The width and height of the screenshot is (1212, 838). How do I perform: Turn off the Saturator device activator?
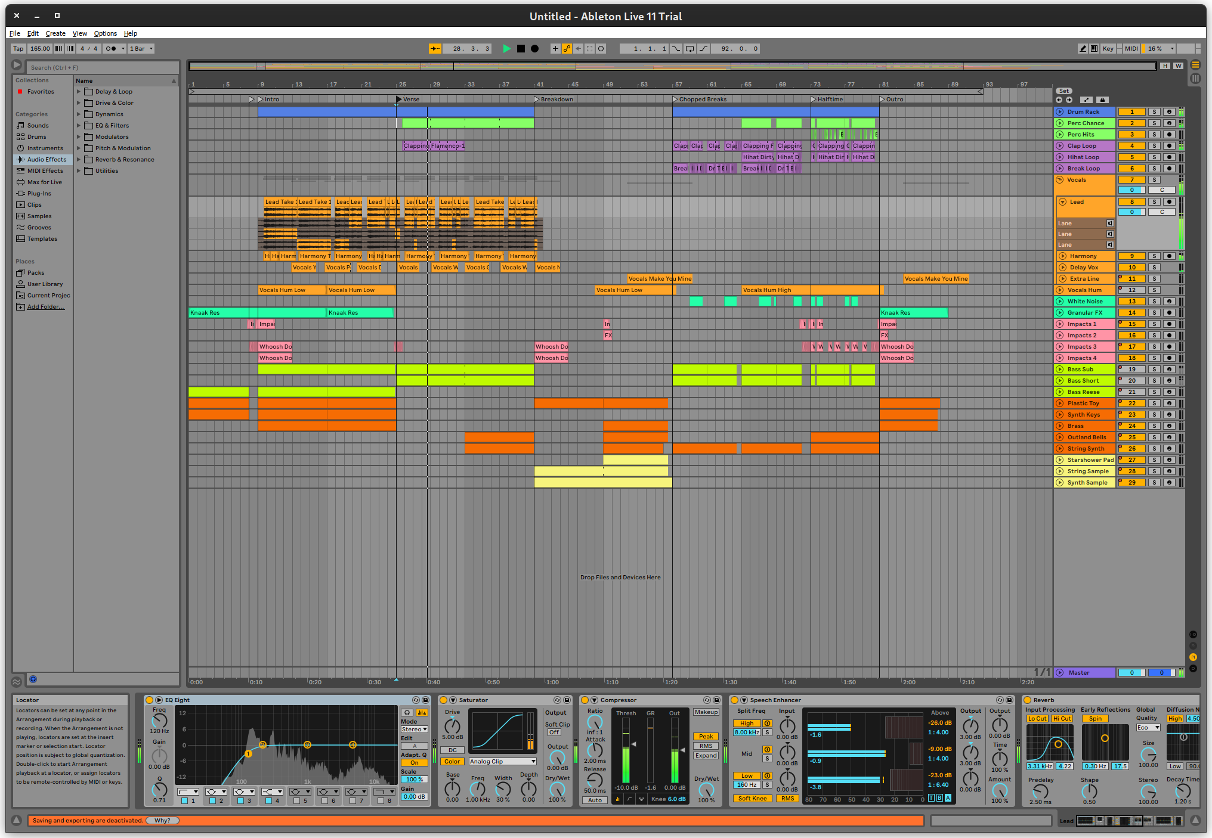click(443, 700)
